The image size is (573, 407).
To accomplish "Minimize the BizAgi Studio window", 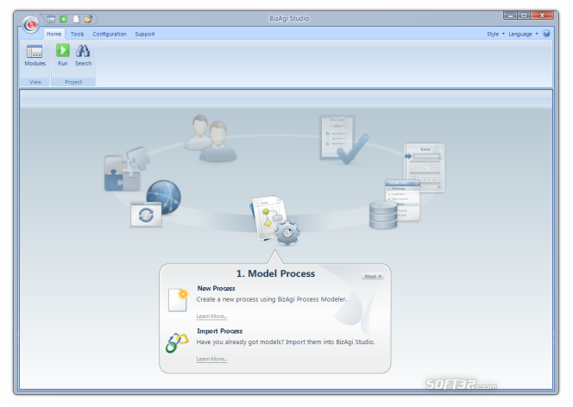I will 510,15.
